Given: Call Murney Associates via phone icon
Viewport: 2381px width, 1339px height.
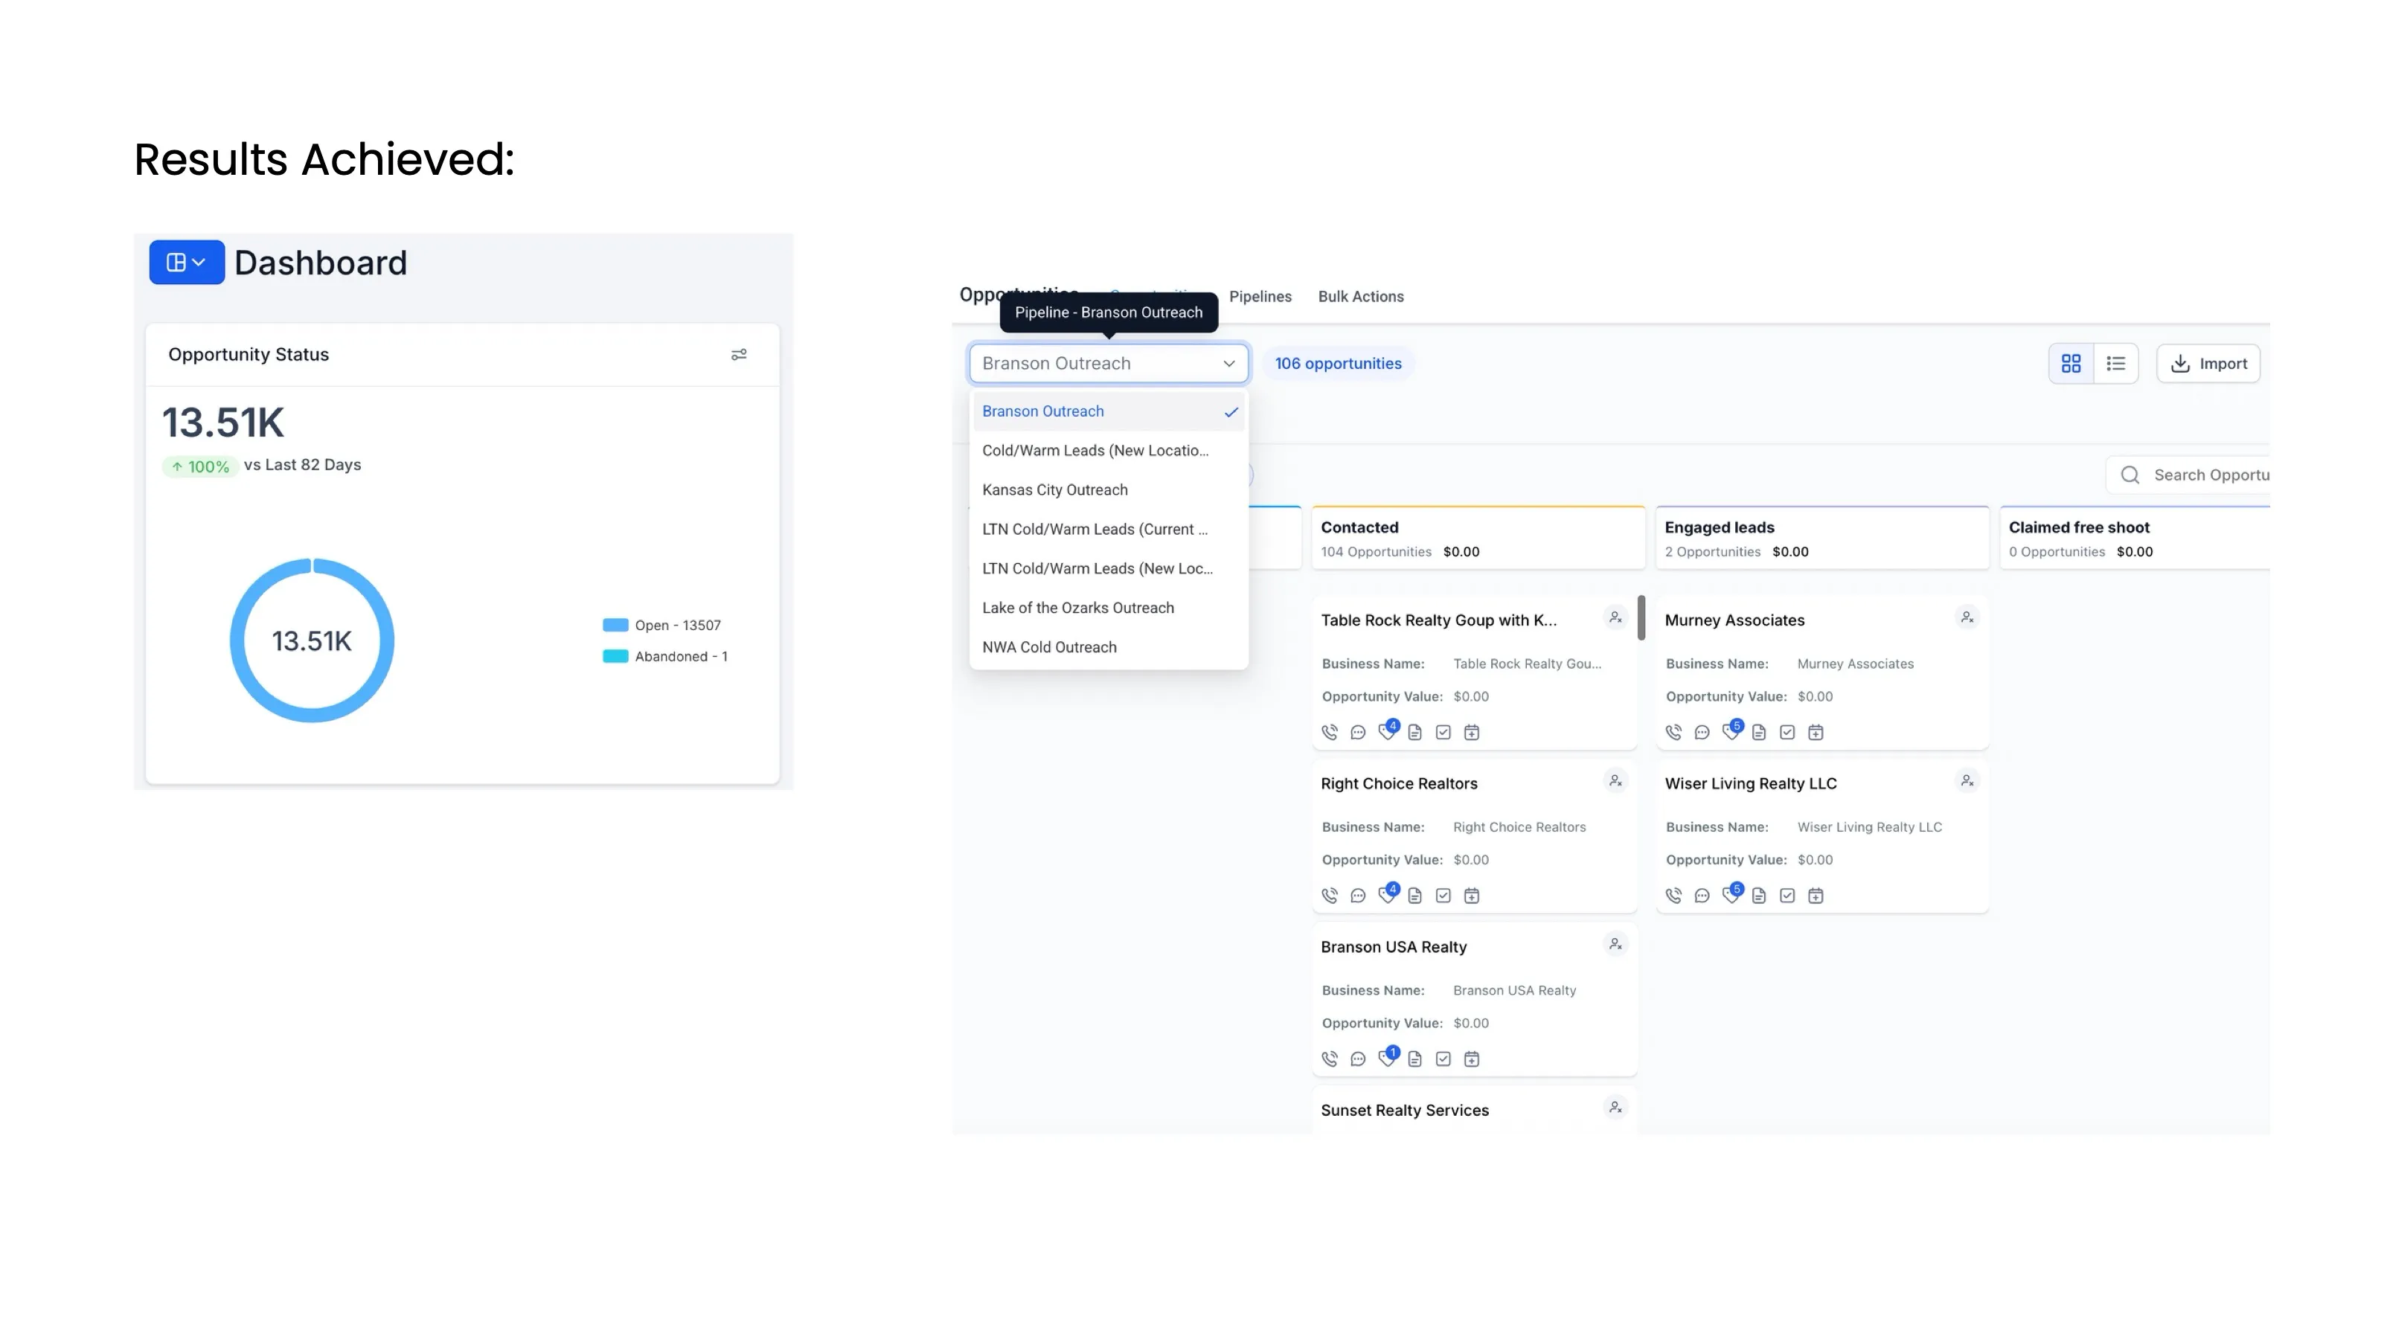Looking at the screenshot, I should (x=1673, y=733).
